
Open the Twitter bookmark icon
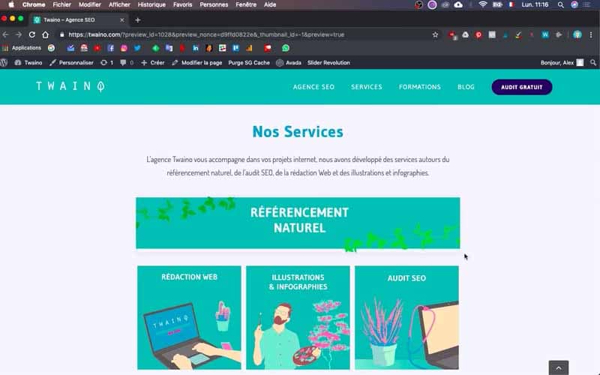point(137,48)
